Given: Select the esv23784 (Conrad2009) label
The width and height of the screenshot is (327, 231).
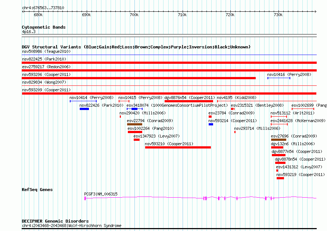Looking at the screenshot, I should [231, 113].
